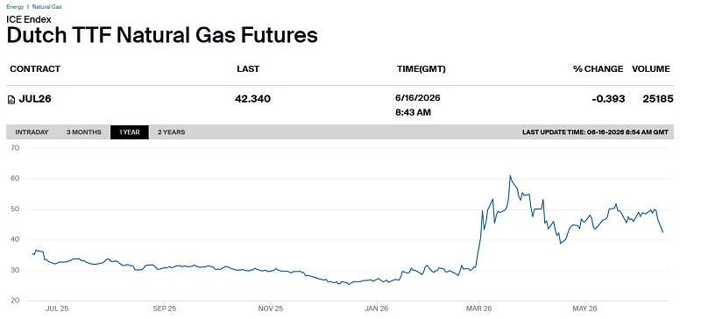Click the chart peak near 60
The height and width of the screenshot is (319, 701).
(x=510, y=176)
